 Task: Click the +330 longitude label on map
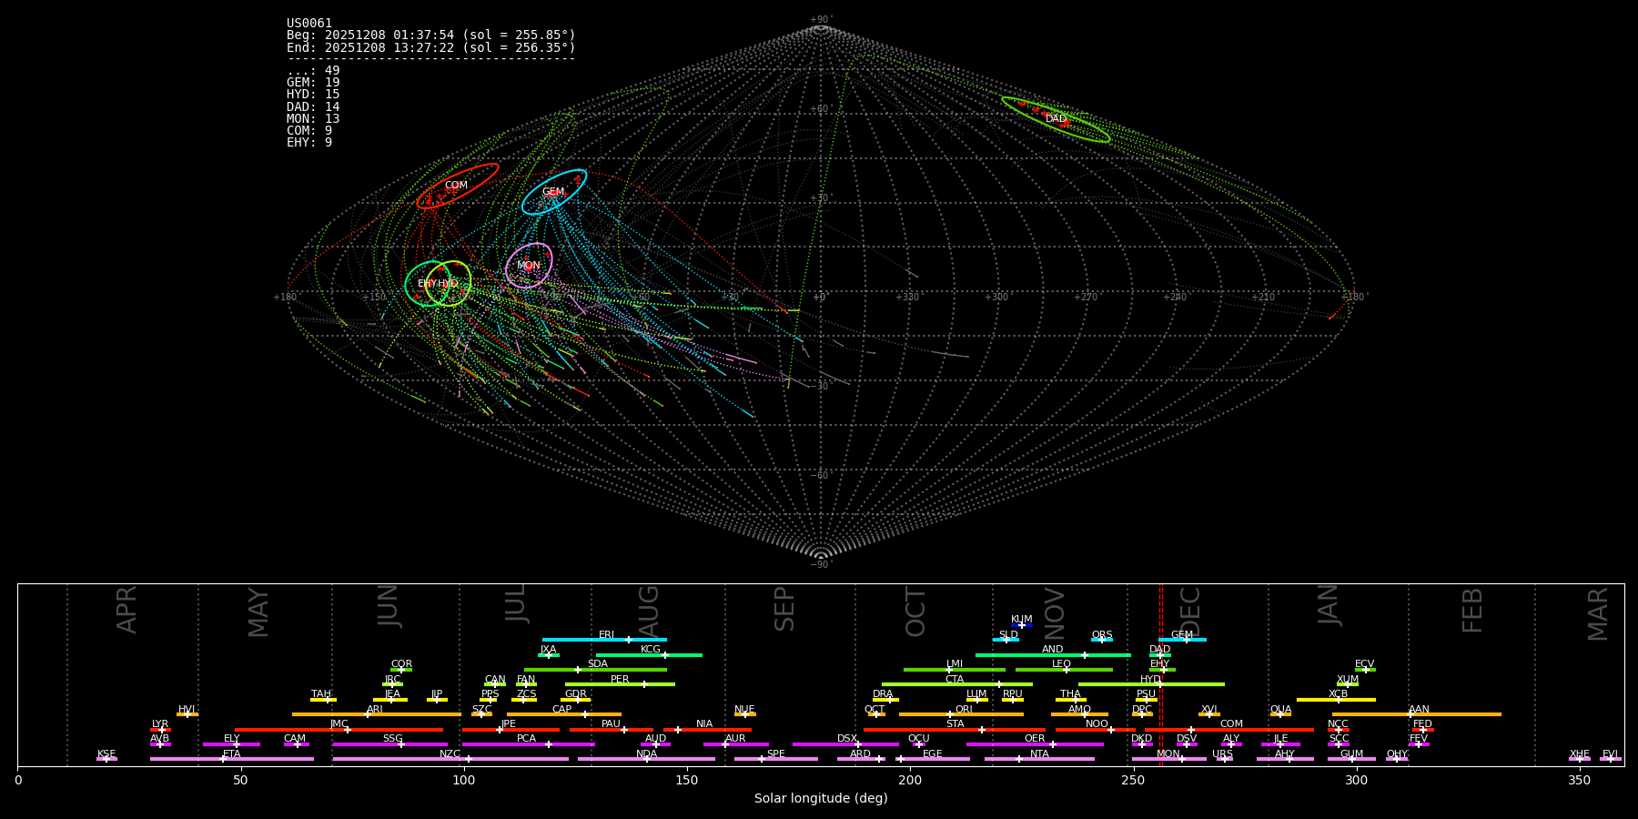907,298
